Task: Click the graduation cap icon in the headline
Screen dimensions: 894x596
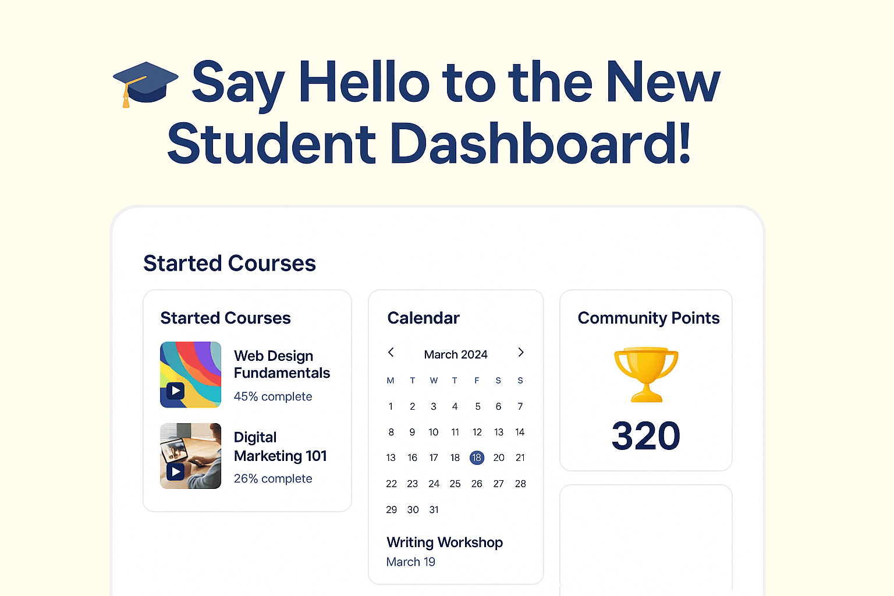Action: 146,84
